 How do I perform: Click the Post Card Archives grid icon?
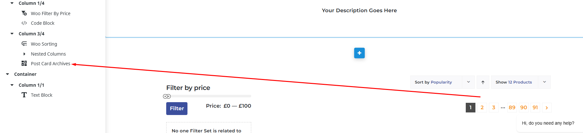[x=24, y=63]
